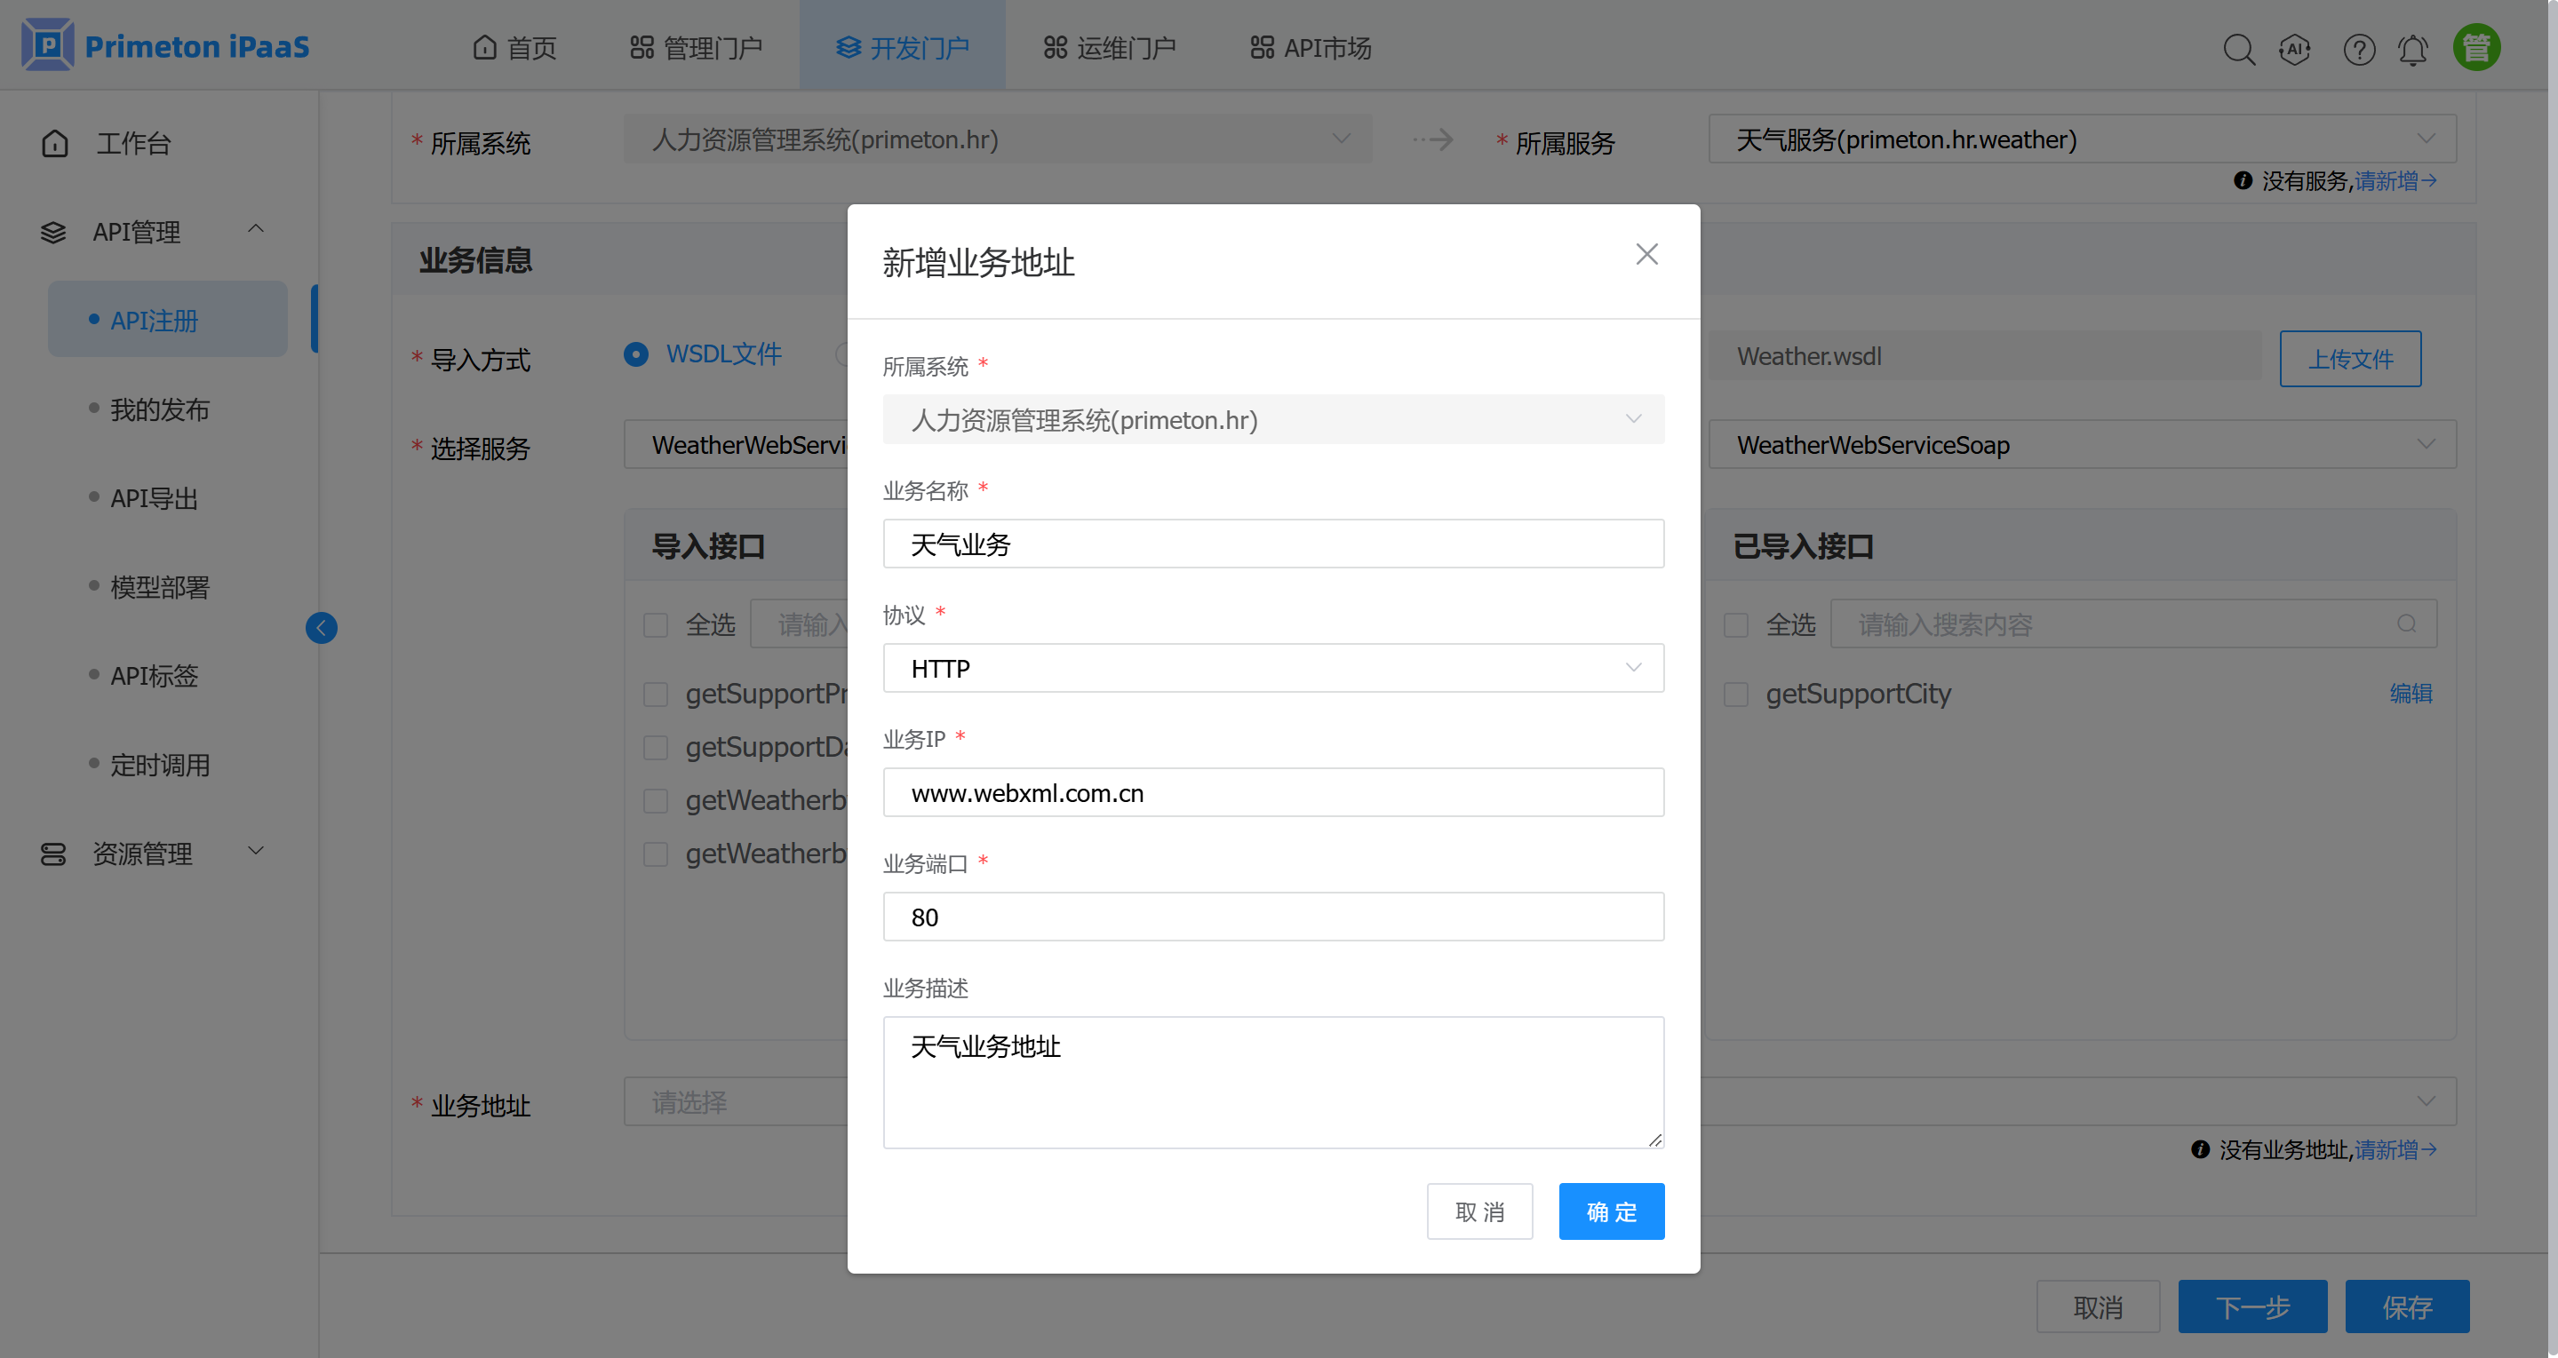This screenshot has width=2558, height=1358.
Task: Expand the 资源管理 sidebar section
Action: [x=151, y=853]
